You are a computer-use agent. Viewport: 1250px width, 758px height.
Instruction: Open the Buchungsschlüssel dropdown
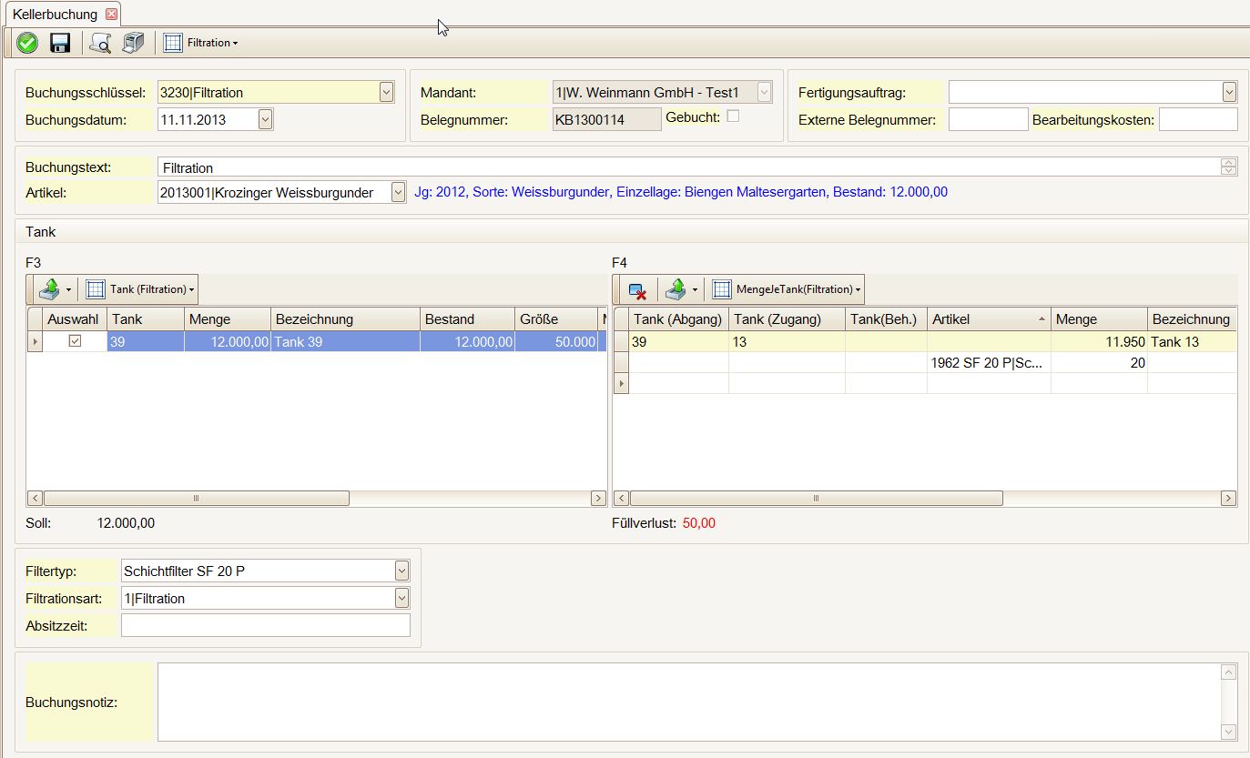click(386, 92)
